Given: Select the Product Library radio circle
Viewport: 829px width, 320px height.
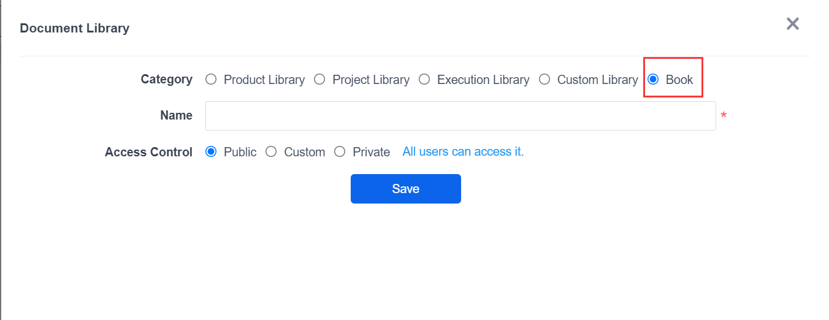Looking at the screenshot, I should [x=211, y=79].
